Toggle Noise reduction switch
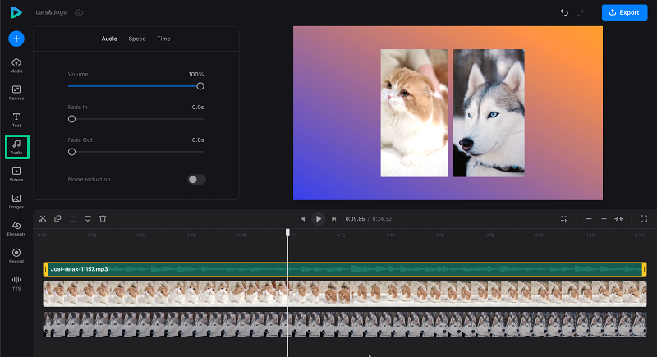This screenshot has height=357, width=657. pyautogui.click(x=196, y=180)
